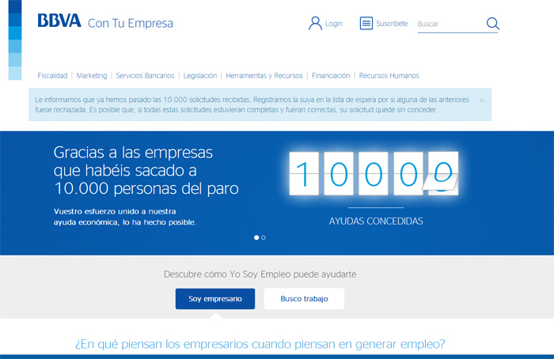The image size is (554, 359).
Task: Click the 10000 flip counter display
Action: (374, 173)
